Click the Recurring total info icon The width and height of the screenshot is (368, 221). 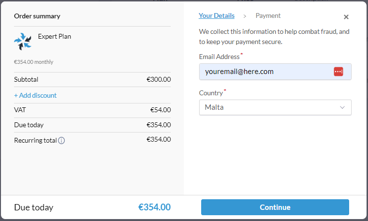pos(61,141)
